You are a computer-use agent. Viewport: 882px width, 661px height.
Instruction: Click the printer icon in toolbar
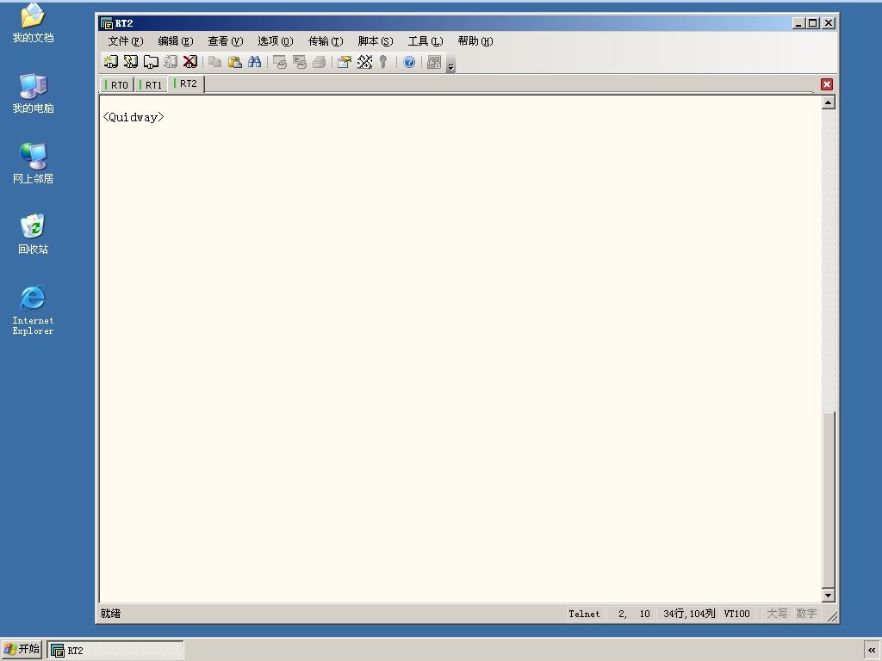(x=319, y=62)
